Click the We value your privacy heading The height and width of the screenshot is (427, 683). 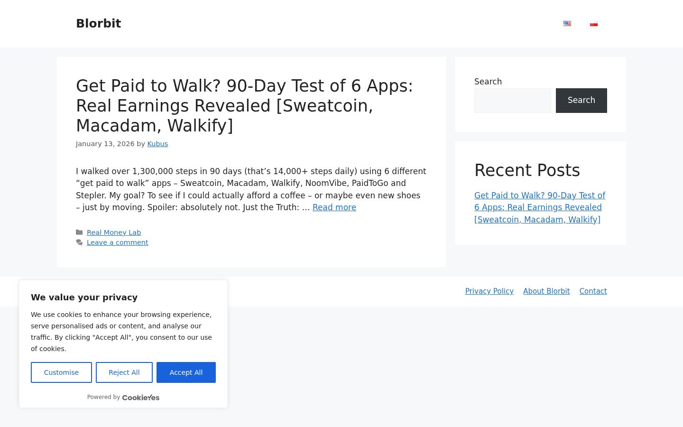[84, 297]
